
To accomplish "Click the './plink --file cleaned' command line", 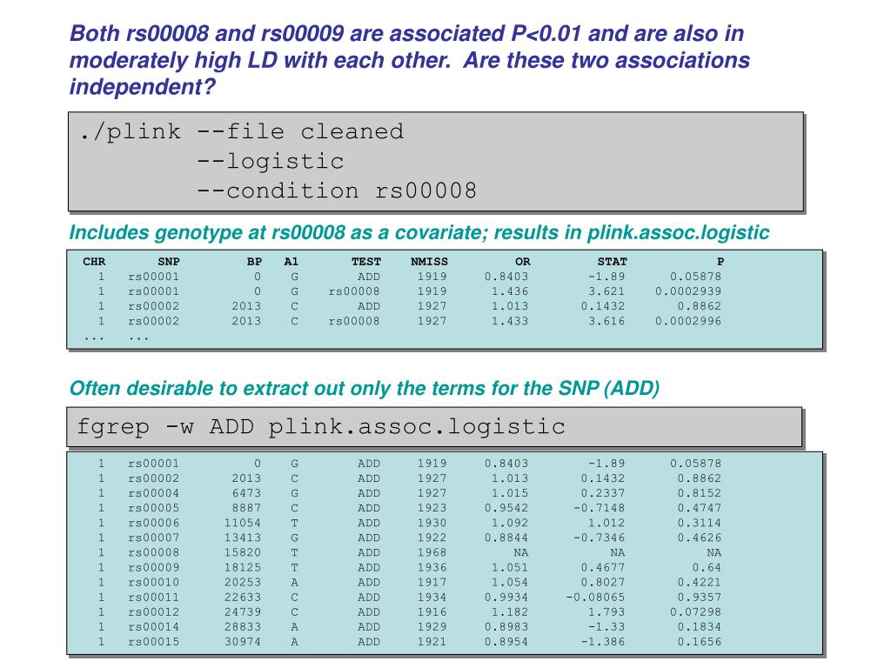I will point(242,132).
